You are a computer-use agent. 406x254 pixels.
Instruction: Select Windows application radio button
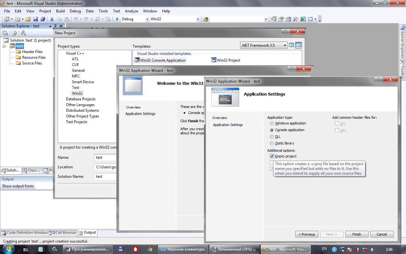point(272,124)
